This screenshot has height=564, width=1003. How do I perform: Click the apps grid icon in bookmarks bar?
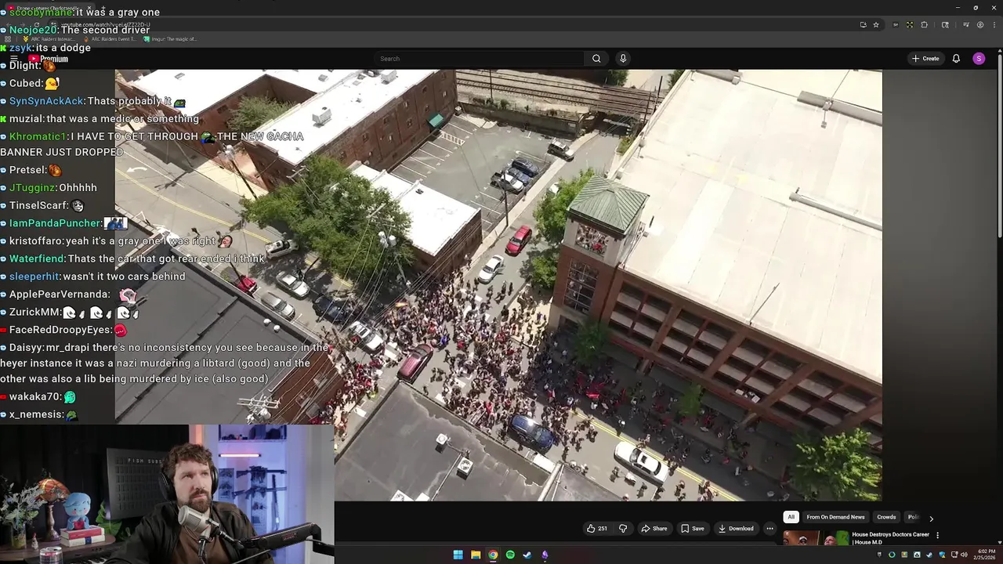(x=8, y=39)
